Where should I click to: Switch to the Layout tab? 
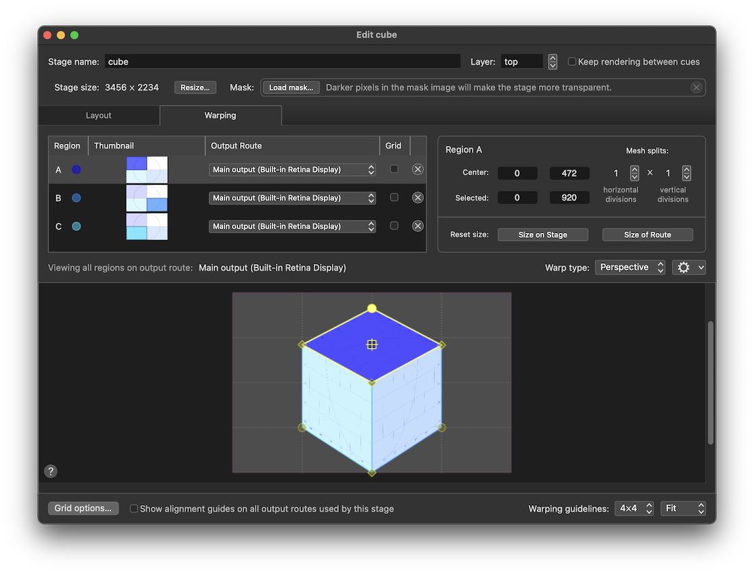click(x=99, y=115)
